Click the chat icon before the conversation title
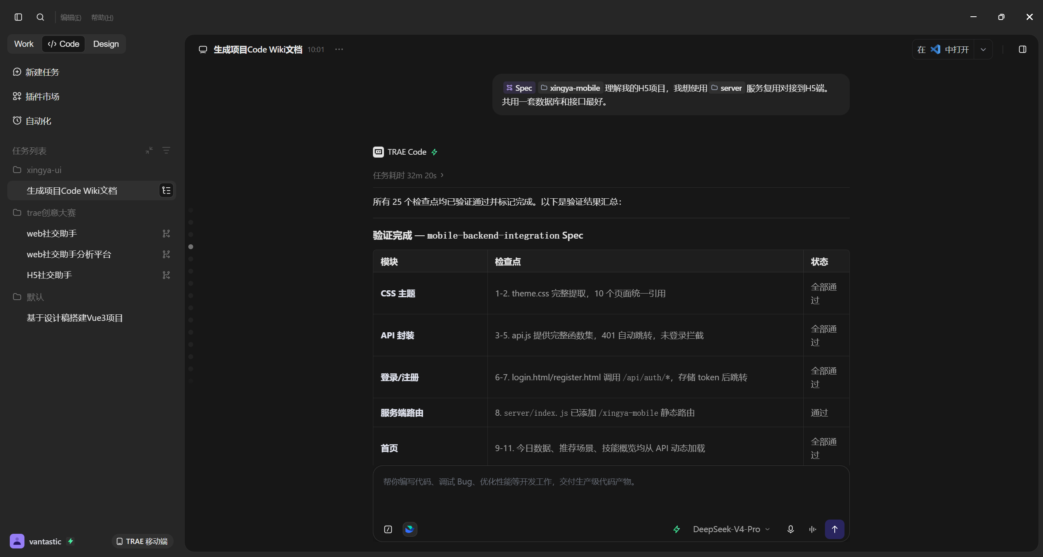The height and width of the screenshot is (557, 1043). click(x=203, y=50)
